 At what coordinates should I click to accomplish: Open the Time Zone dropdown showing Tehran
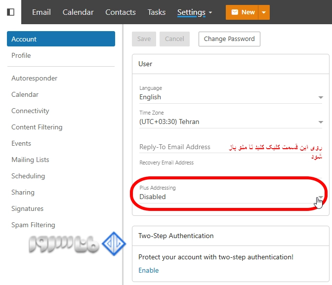coord(231,122)
